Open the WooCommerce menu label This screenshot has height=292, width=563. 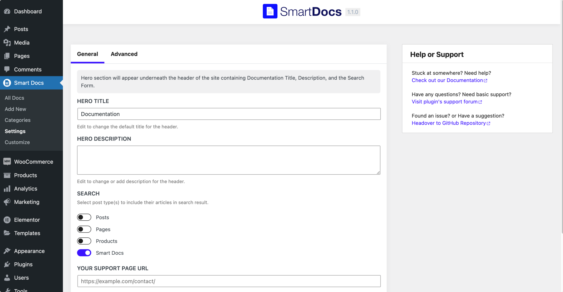(x=34, y=162)
